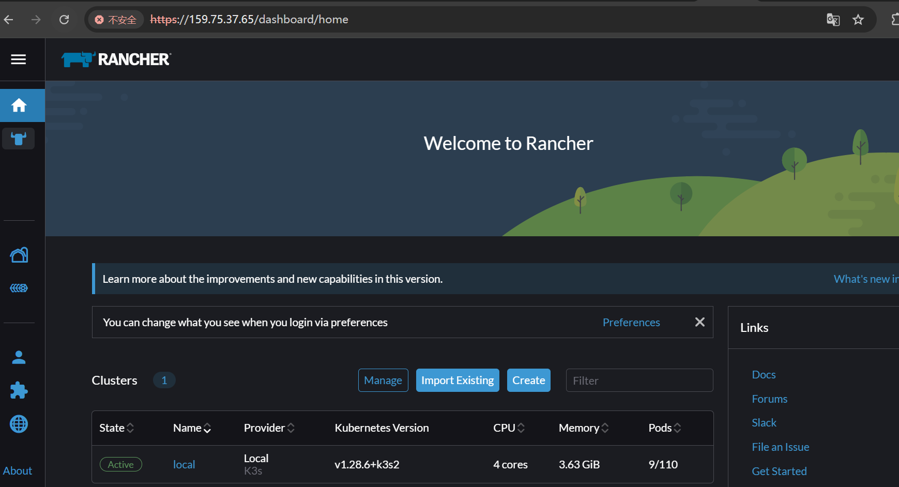Focus the clusters Filter input field
Viewport: 899px width, 487px height.
639,381
